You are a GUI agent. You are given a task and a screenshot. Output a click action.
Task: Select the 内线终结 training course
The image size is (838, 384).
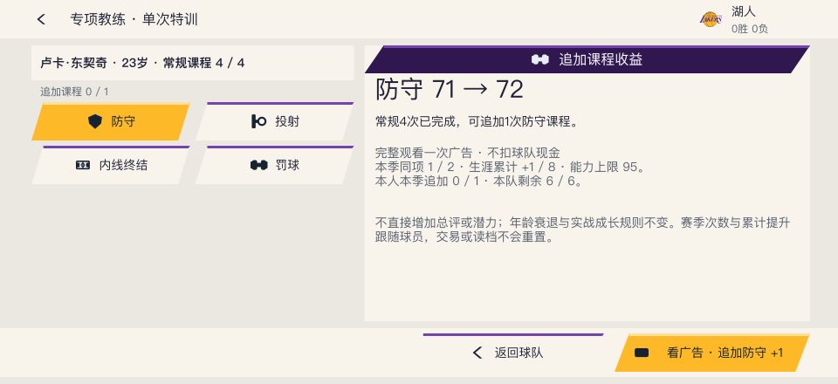tap(111, 165)
